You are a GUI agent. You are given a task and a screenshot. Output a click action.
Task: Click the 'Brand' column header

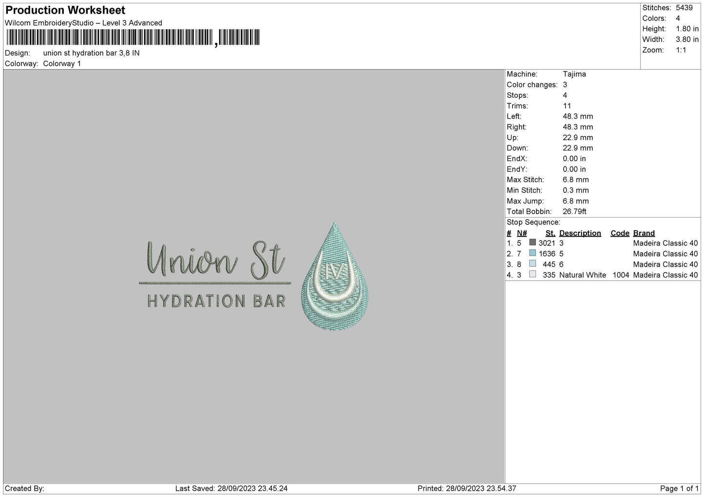pos(644,233)
